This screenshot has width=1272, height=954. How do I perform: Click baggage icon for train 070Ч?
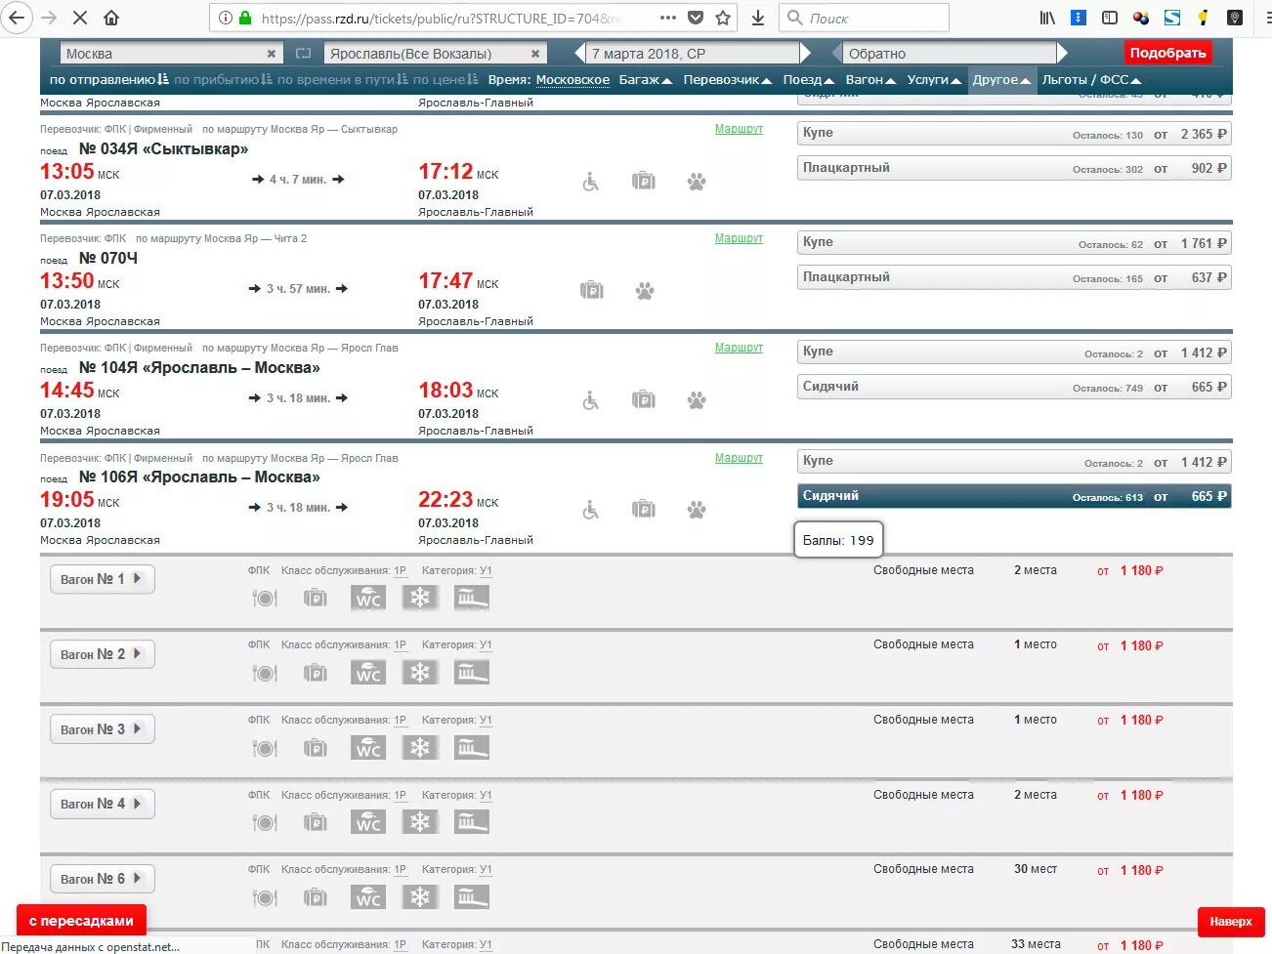591,290
